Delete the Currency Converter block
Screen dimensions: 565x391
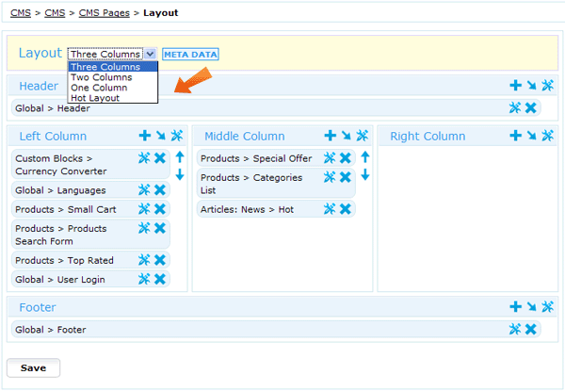pos(160,158)
